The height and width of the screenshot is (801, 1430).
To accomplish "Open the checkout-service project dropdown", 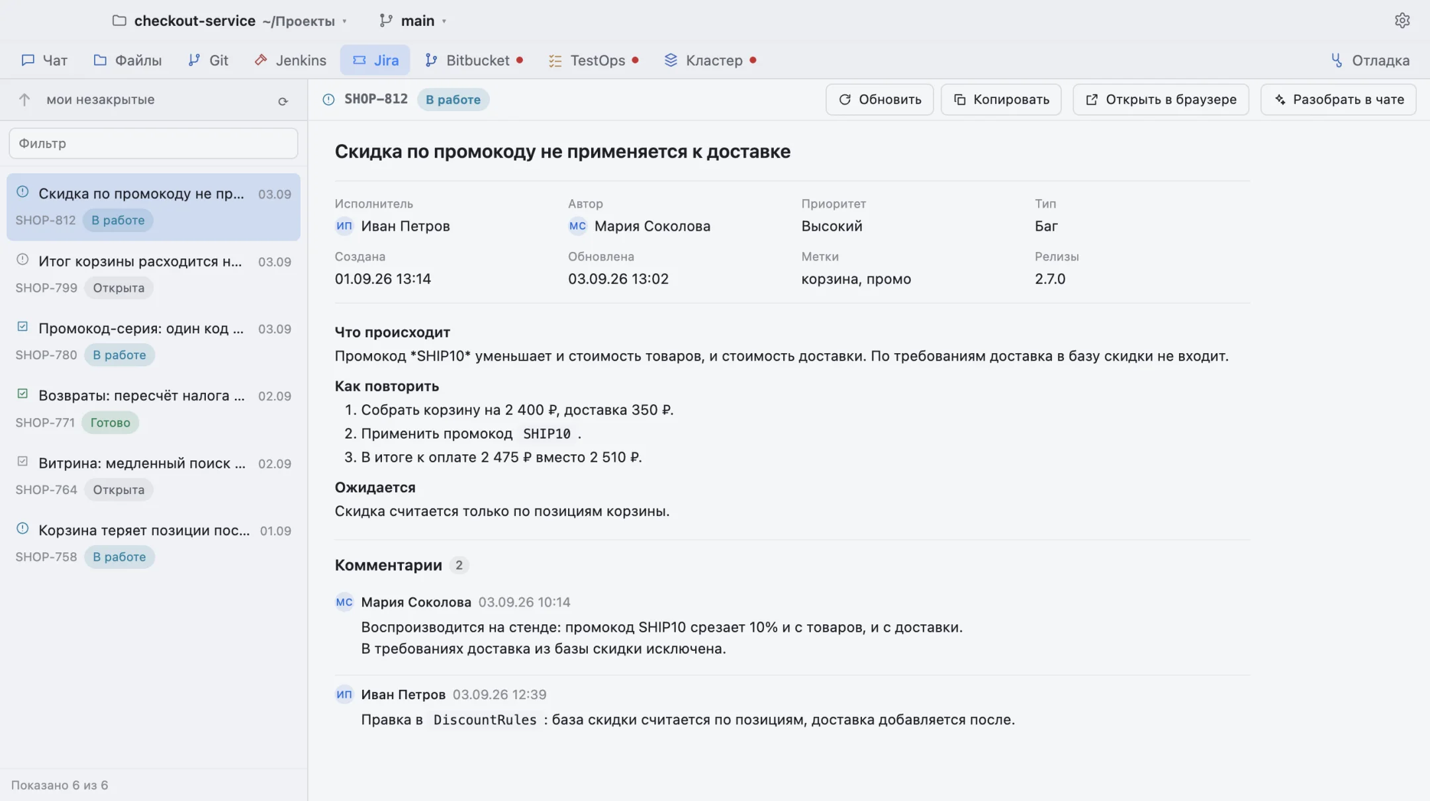I will pyautogui.click(x=230, y=21).
